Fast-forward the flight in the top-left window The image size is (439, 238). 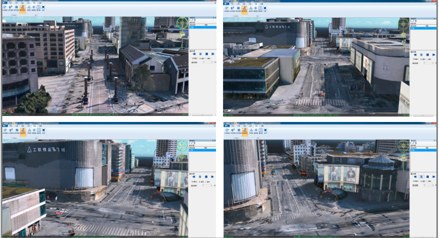point(213,54)
